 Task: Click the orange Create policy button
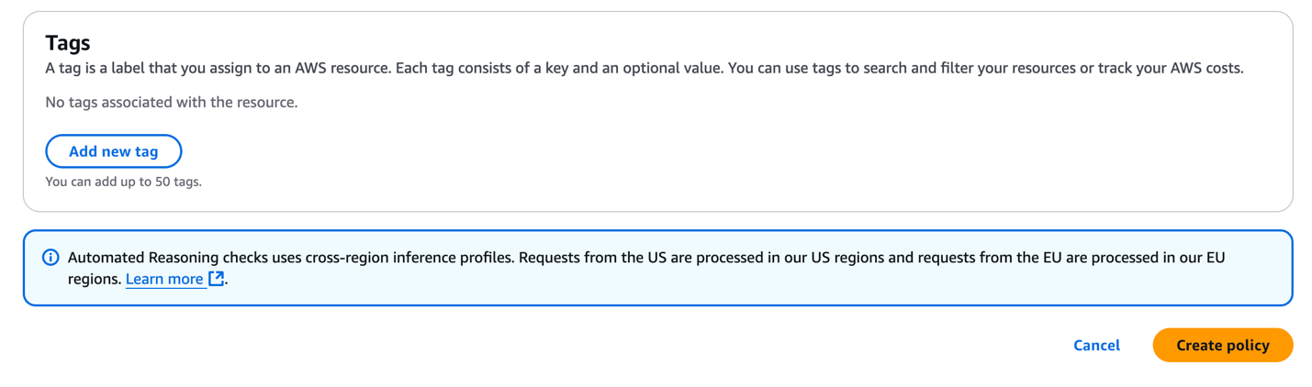[1222, 346]
